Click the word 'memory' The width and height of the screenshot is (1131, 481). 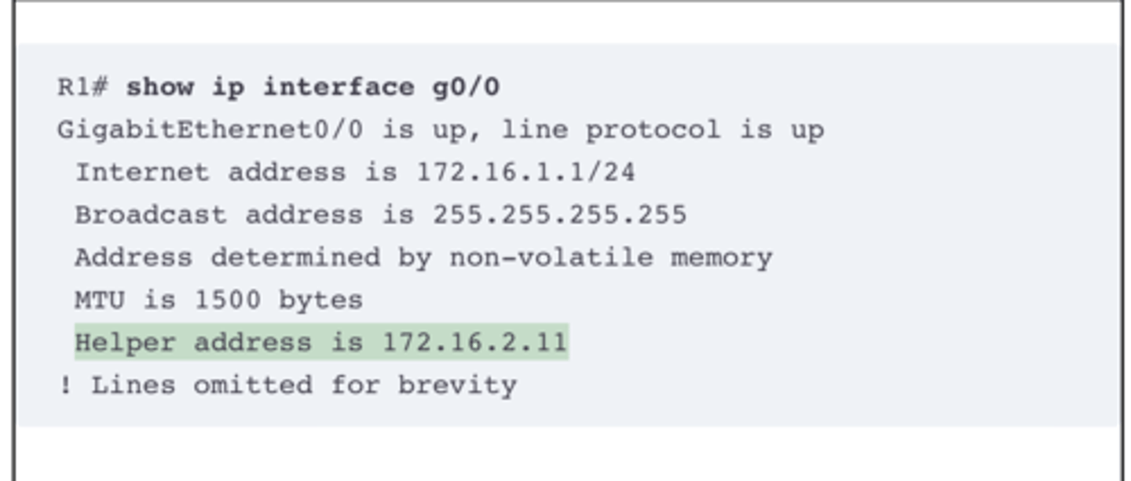721,257
